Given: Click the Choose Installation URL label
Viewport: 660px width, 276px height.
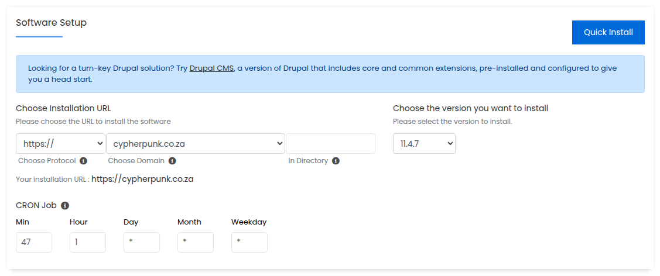Looking at the screenshot, I should coord(64,108).
